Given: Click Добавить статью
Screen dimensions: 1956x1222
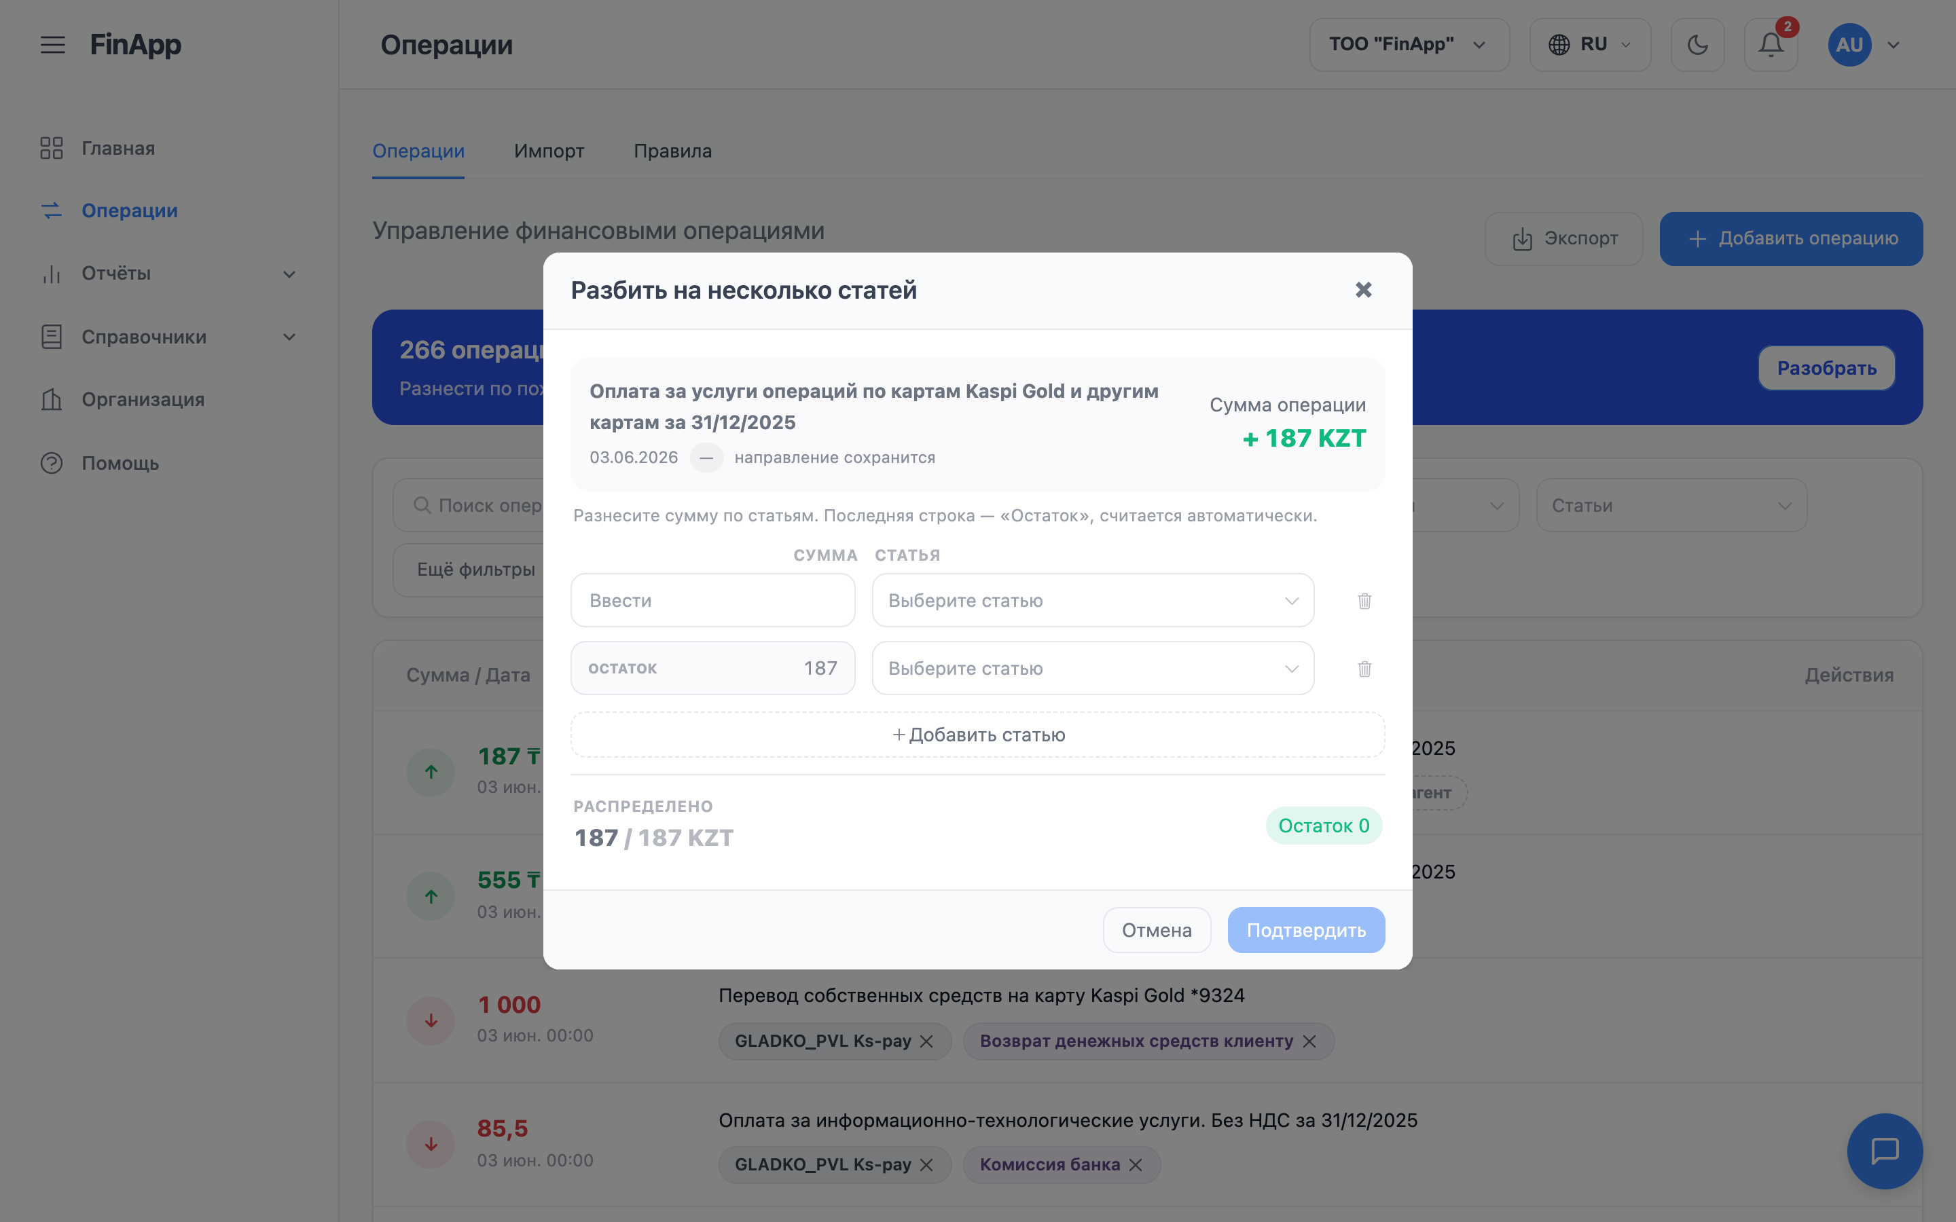Looking at the screenshot, I should coord(978,735).
